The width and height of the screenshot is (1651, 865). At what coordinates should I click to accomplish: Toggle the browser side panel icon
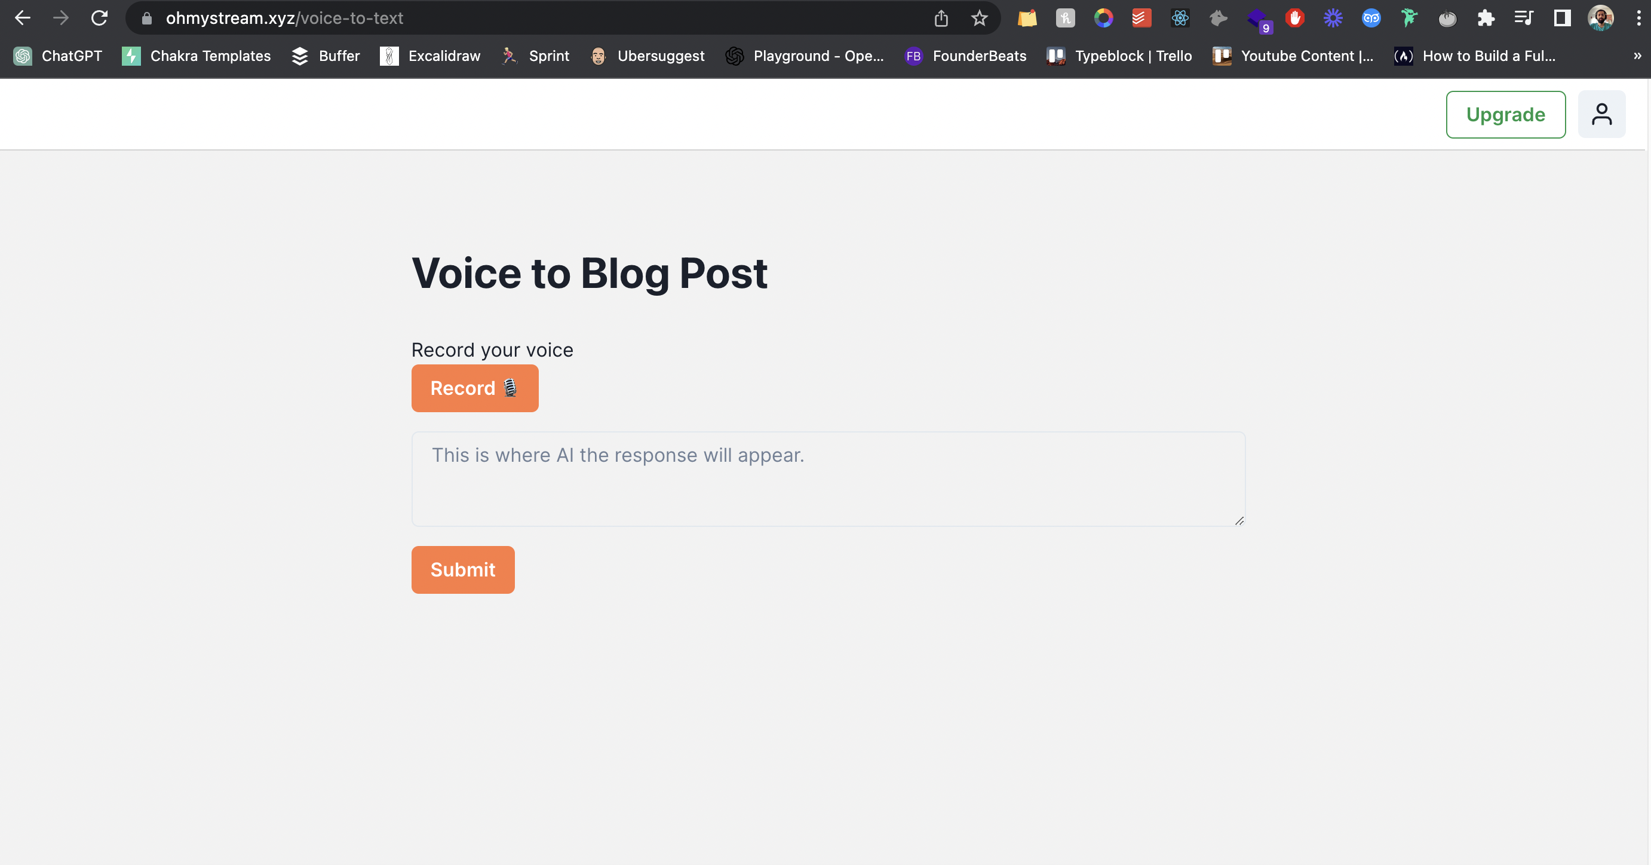pos(1562,18)
